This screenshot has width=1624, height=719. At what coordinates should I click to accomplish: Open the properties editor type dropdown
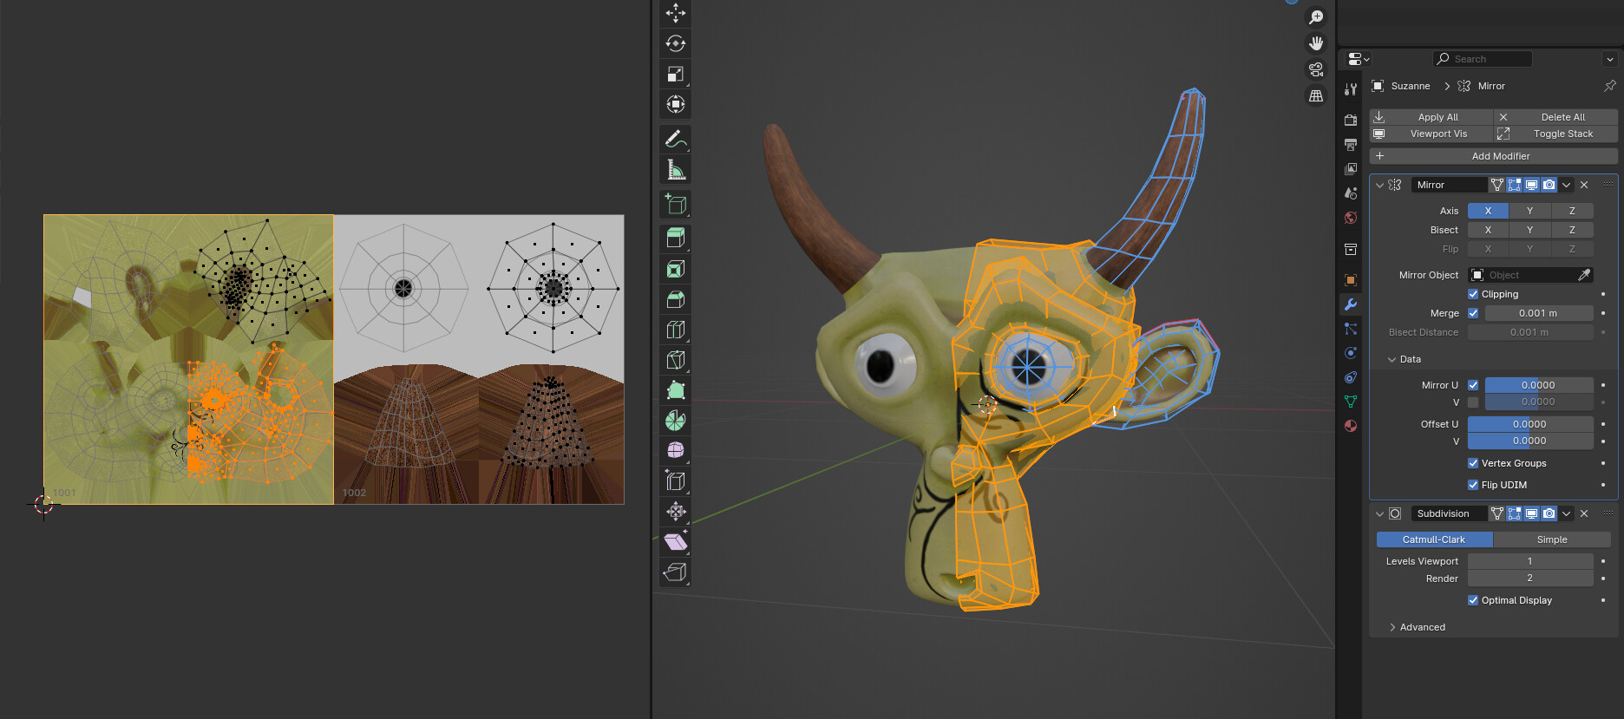click(1359, 59)
